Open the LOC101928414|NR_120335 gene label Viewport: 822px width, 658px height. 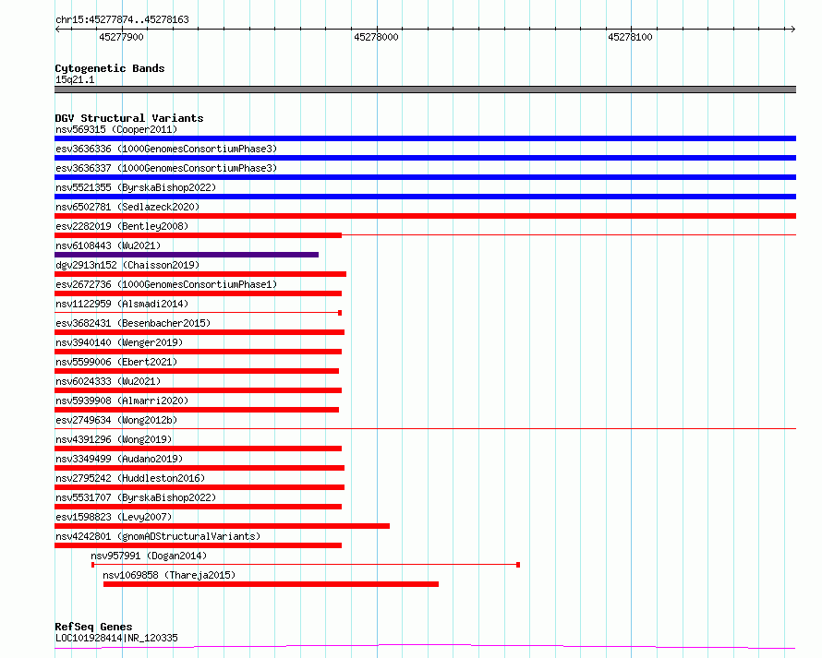pyautogui.click(x=116, y=638)
